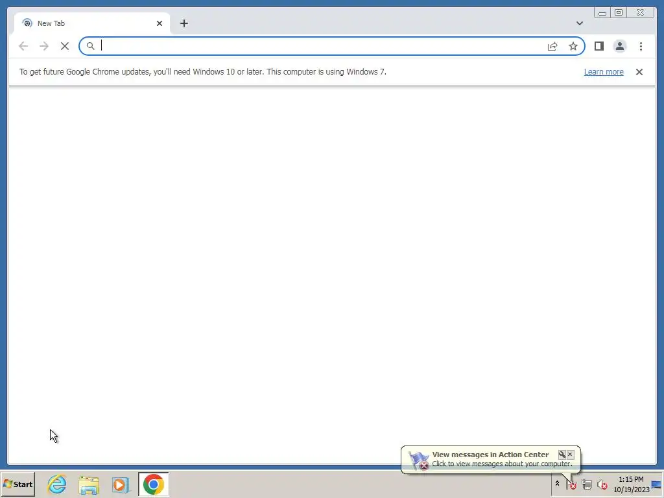Viewport: 664px width, 498px height.
Task: Click the Forward navigation arrow
Action: pyautogui.click(x=44, y=46)
